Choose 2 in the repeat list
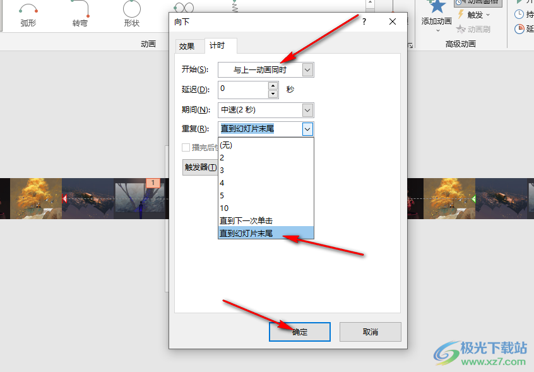The height and width of the screenshot is (372, 534). point(266,158)
